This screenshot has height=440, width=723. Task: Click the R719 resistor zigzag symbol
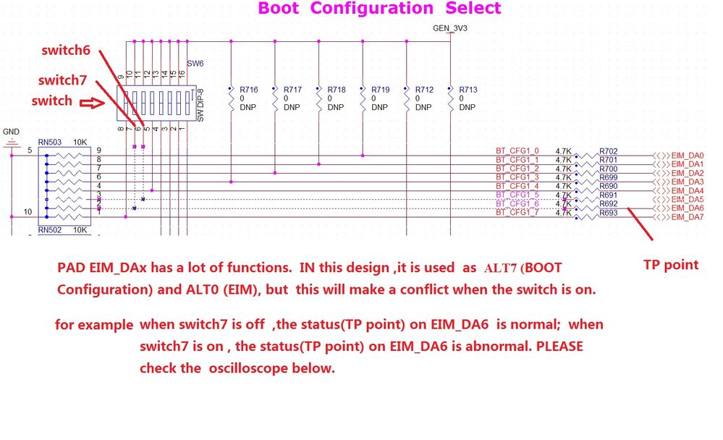(x=363, y=98)
